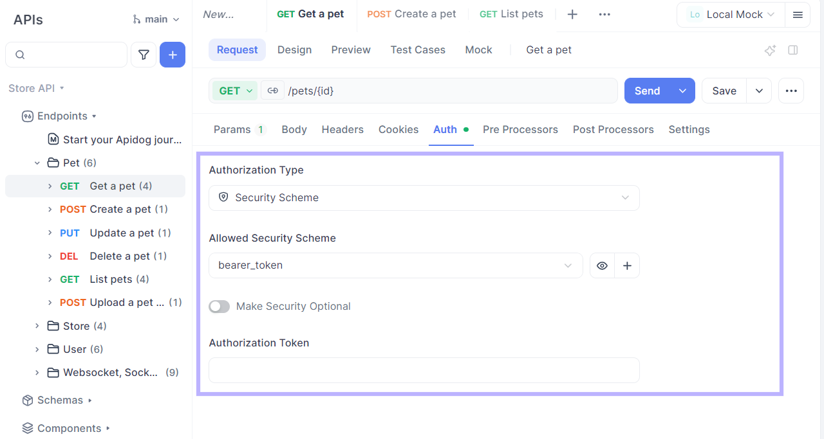Viewport: 824px width, 439px height.
Task: Open the main branch dropdown
Action: coord(156,19)
